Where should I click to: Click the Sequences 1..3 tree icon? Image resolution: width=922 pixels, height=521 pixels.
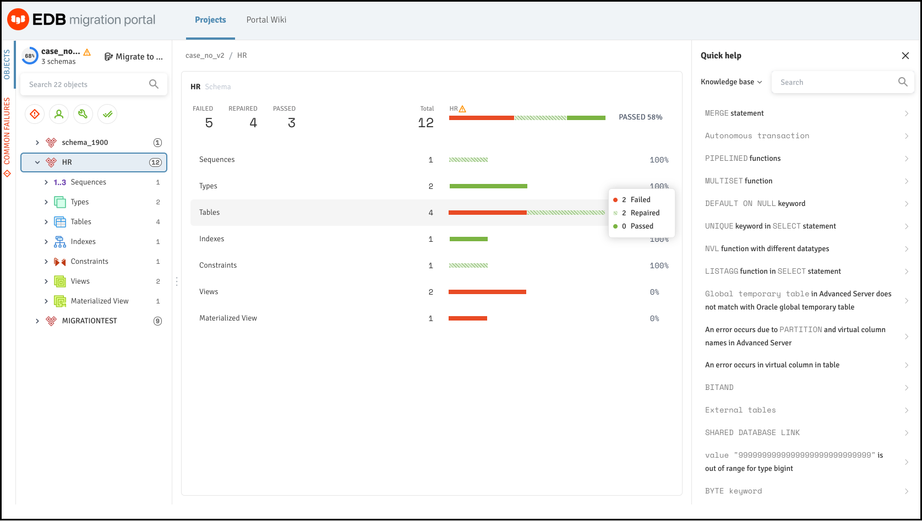59,182
